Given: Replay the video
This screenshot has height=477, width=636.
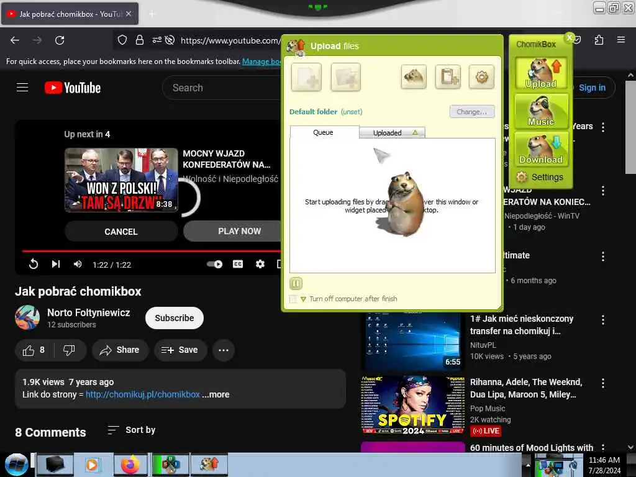Looking at the screenshot, I should coord(34,265).
